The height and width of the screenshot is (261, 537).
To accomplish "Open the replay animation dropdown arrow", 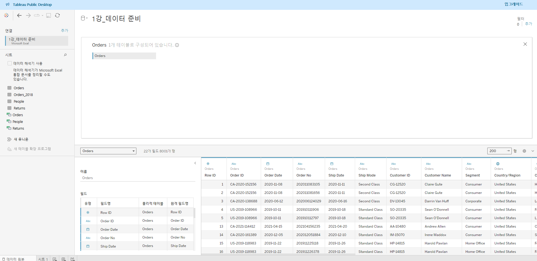I will tap(43, 15).
